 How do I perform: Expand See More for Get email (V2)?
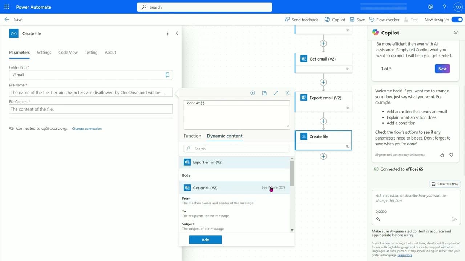[x=273, y=187]
